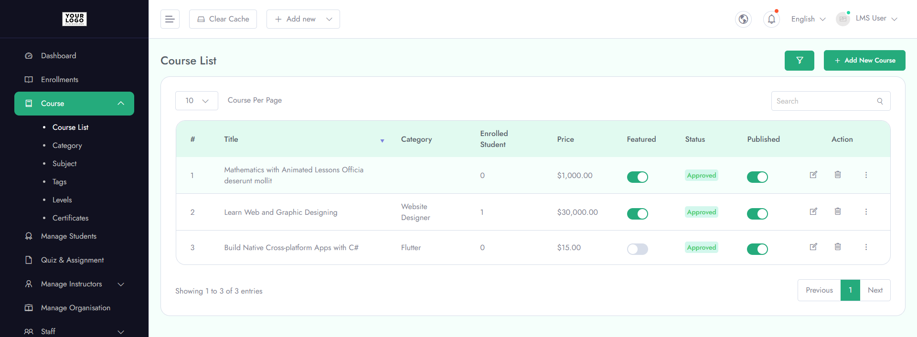Click the Approved badge for Mathematics course
917x337 pixels.
pos(702,175)
